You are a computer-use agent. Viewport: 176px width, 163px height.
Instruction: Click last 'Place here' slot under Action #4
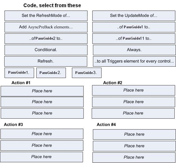tap(134, 157)
